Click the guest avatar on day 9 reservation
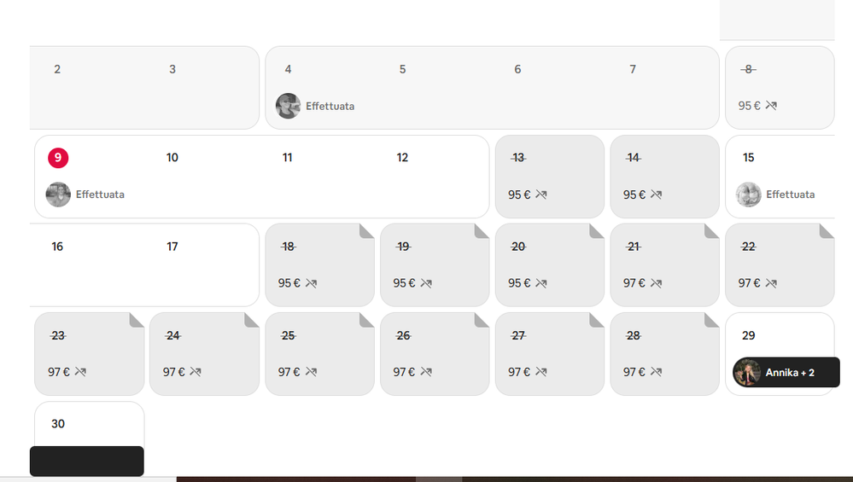 (x=58, y=195)
